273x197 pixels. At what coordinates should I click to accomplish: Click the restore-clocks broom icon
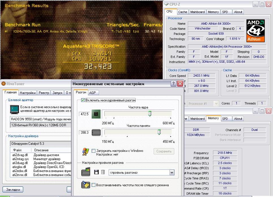86,185
